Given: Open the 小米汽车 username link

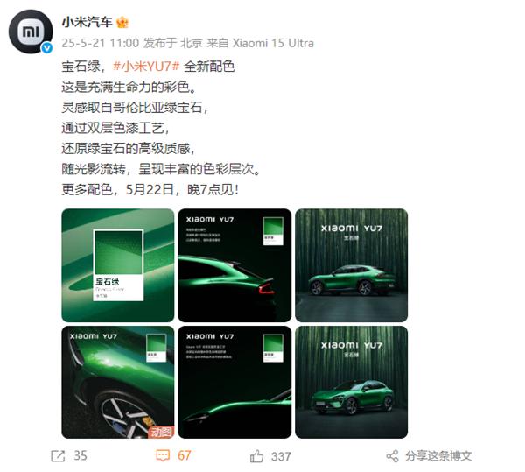Looking at the screenshot, I should pos(87,22).
